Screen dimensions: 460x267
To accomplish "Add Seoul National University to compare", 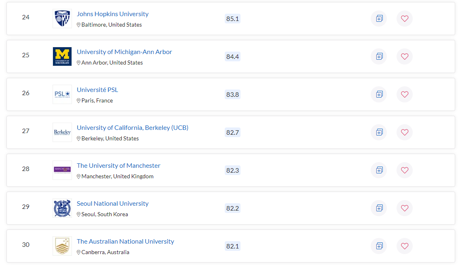I will click(379, 208).
